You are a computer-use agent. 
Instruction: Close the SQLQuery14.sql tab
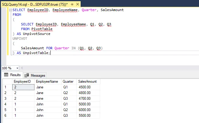(78, 4)
